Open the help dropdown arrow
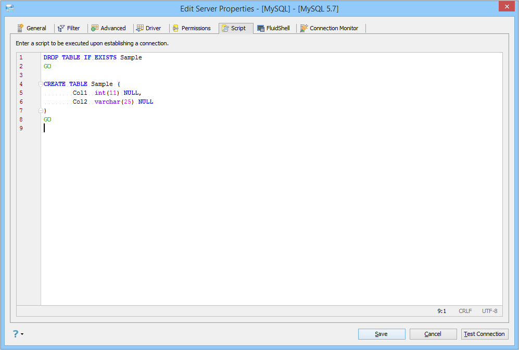 (x=22, y=334)
